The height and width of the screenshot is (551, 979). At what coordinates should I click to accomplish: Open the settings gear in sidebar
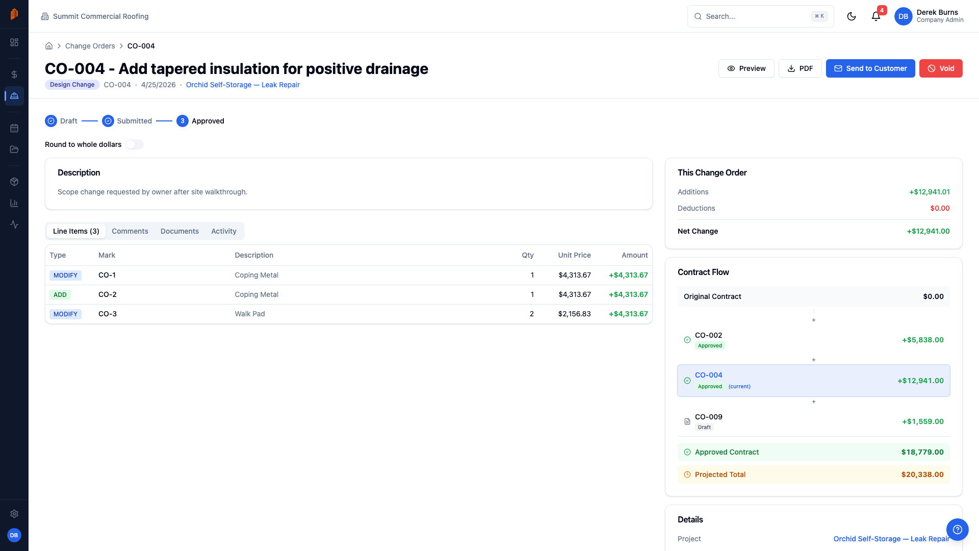point(14,514)
